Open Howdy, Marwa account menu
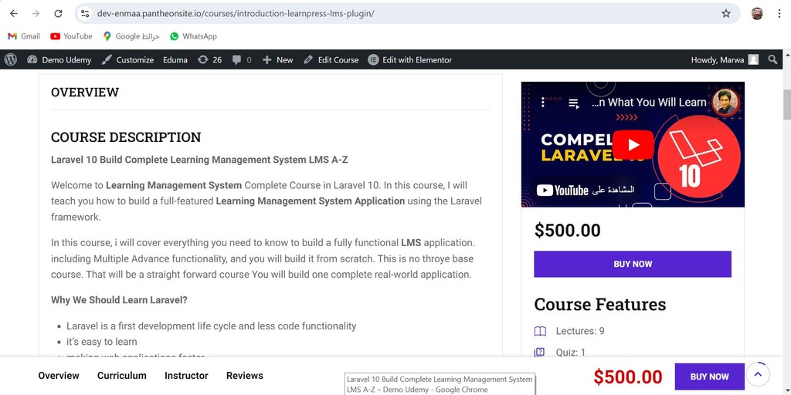Image resolution: width=791 pixels, height=395 pixels. (725, 59)
